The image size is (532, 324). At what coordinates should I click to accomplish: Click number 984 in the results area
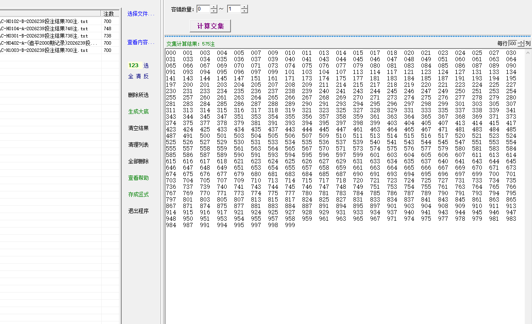[x=171, y=225]
